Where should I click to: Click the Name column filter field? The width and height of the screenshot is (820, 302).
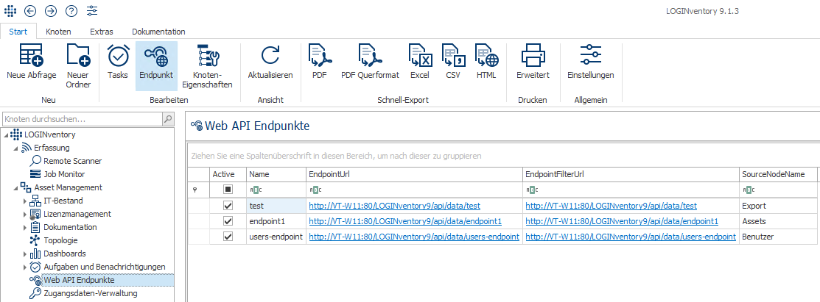pyautogui.click(x=276, y=190)
